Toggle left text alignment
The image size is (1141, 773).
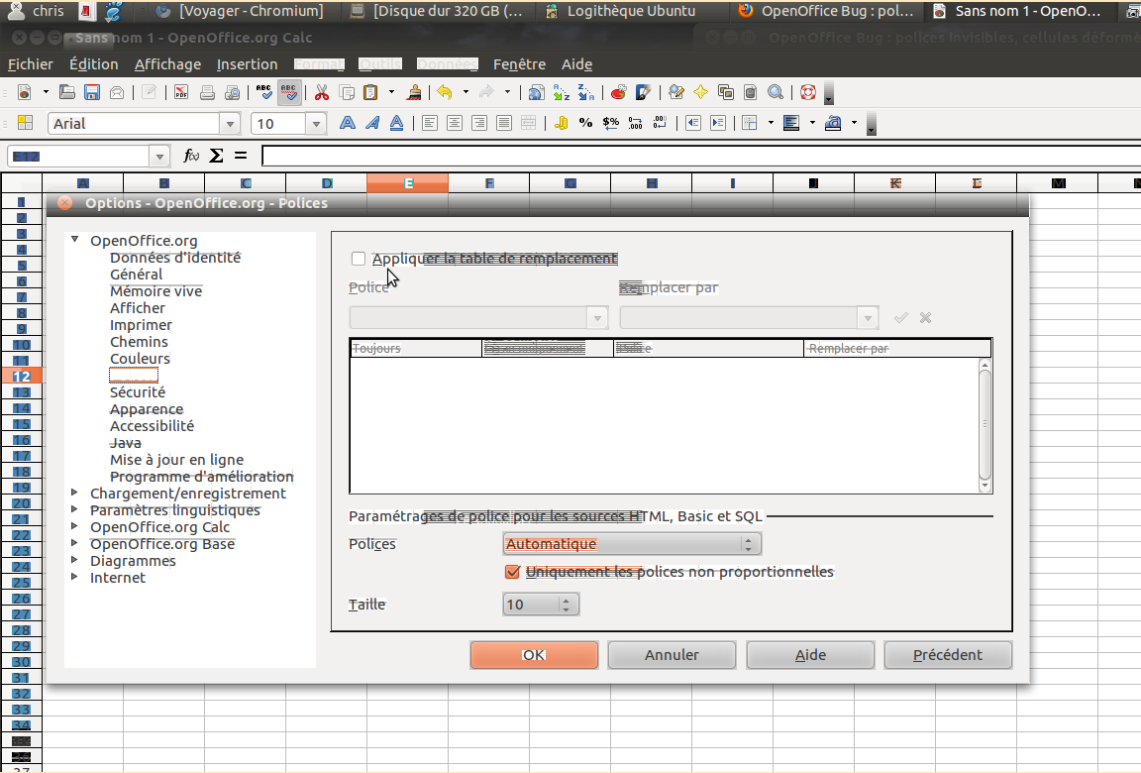(x=429, y=123)
